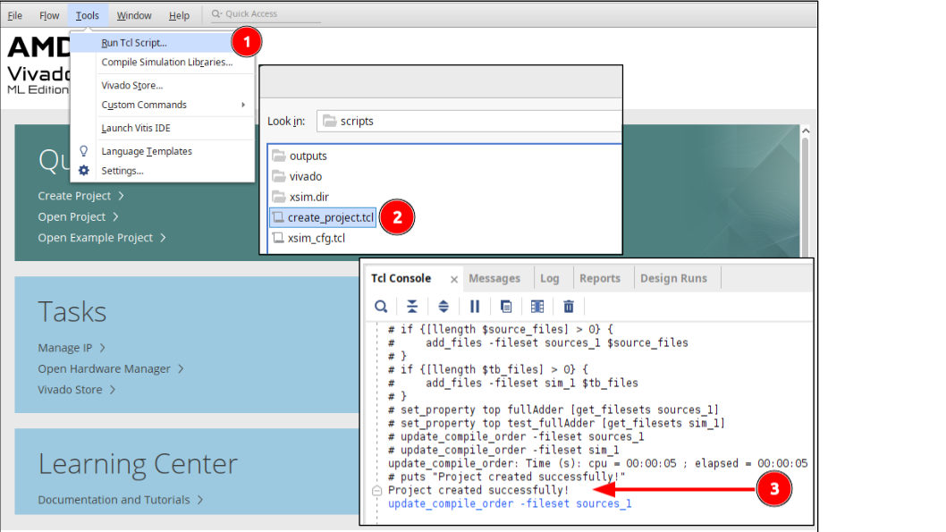Open Documentation and Tutorials link

pyautogui.click(x=120, y=500)
